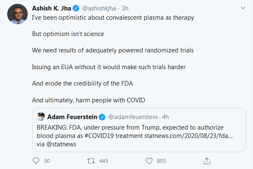
Task: Click the 445 retweet count
Action: pos(102,160)
